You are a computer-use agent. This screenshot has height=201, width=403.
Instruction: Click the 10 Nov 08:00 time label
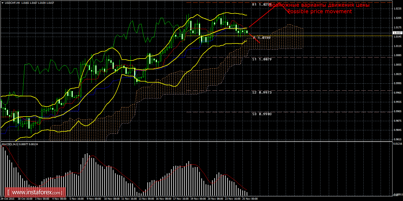(x=112, y=199)
